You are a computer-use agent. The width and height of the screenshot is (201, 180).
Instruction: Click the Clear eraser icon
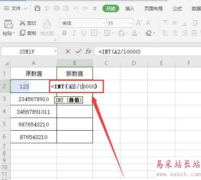pyautogui.click(x=149, y=33)
